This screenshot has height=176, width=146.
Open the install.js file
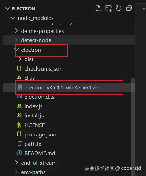point(34,116)
